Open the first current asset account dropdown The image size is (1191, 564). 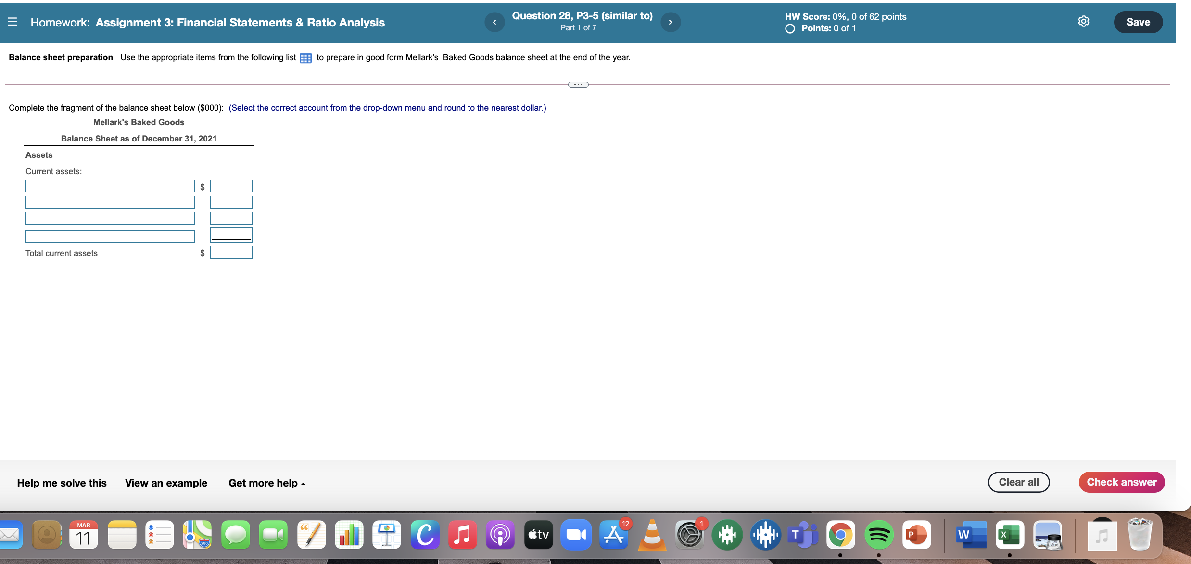click(110, 186)
